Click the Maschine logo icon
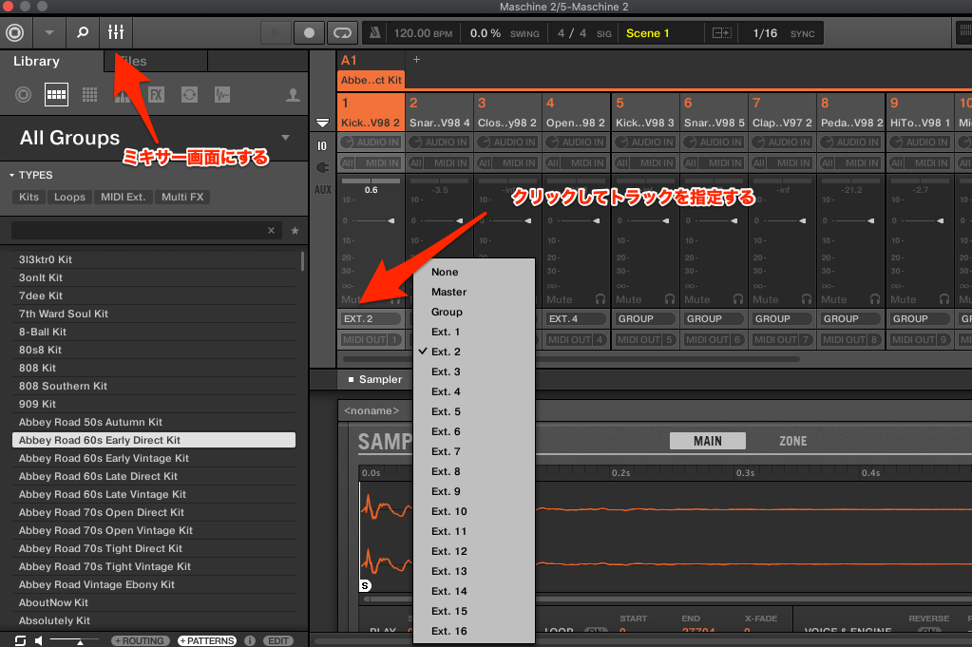The image size is (972, 647). coord(14,32)
